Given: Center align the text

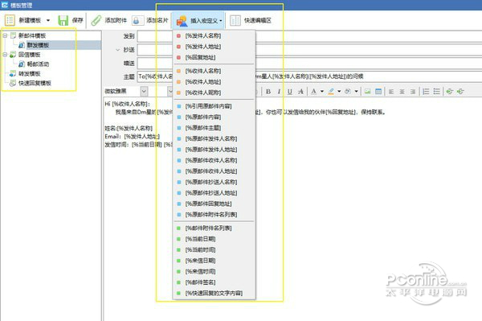Looking at the screenshot, I should (402, 92).
